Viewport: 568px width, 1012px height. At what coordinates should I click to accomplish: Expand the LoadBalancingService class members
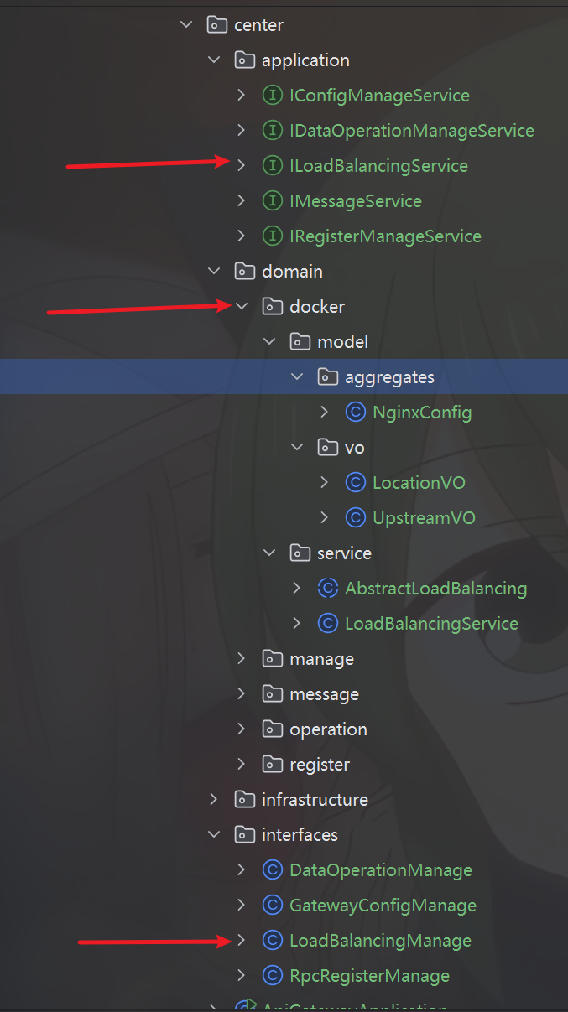(x=297, y=624)
